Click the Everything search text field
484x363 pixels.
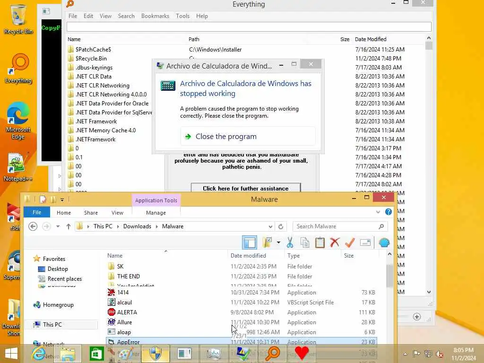point(249,27)
